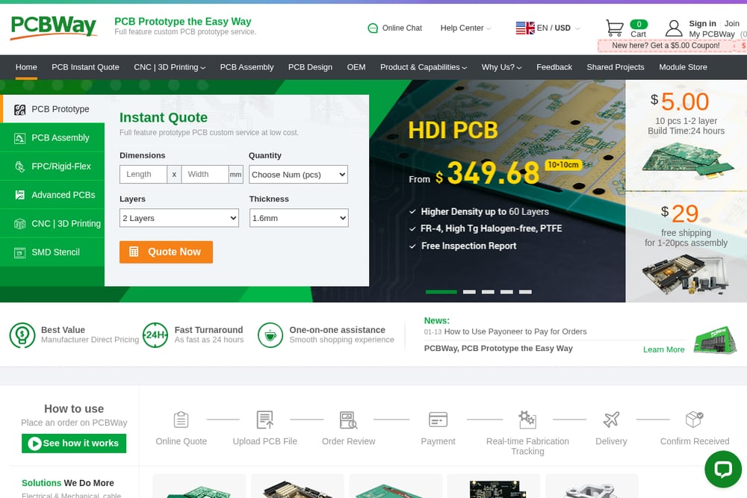
Task: Click the $5.00 Coupon banner
Action: pos(672,46)
